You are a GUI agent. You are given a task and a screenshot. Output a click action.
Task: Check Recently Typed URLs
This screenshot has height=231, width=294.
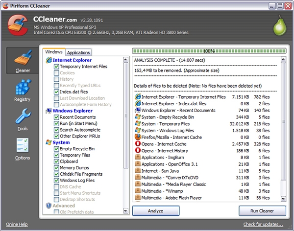56,86
